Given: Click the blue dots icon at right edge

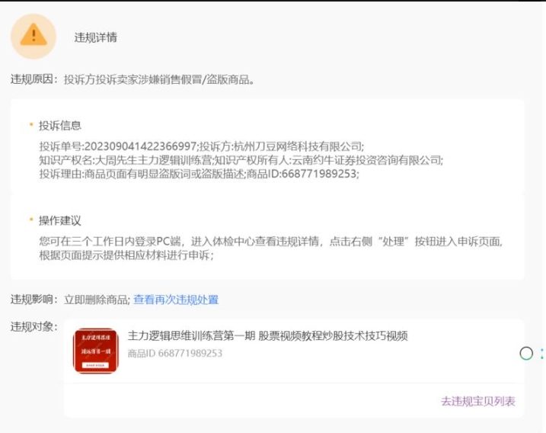Looking at the screenshot, I should pos(541,353).
